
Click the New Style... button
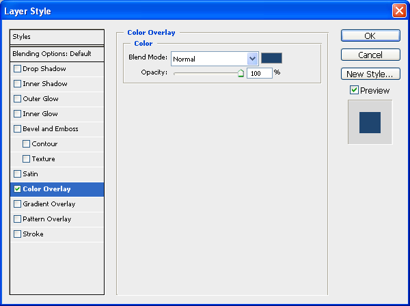pyautogui.click(x=370, y=74)
